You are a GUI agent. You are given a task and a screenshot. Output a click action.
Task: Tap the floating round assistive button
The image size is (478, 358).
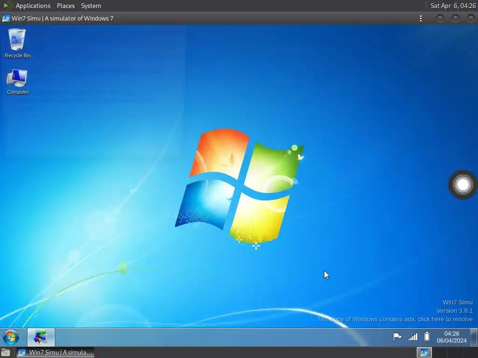point(463,185)
